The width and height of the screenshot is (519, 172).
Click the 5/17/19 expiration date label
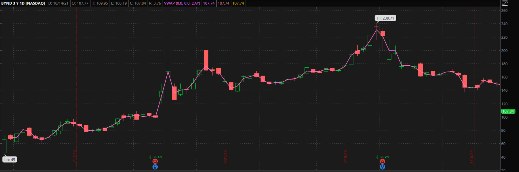point(74,157)
